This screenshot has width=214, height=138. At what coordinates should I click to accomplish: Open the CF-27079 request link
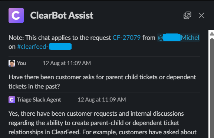point(126,38)
